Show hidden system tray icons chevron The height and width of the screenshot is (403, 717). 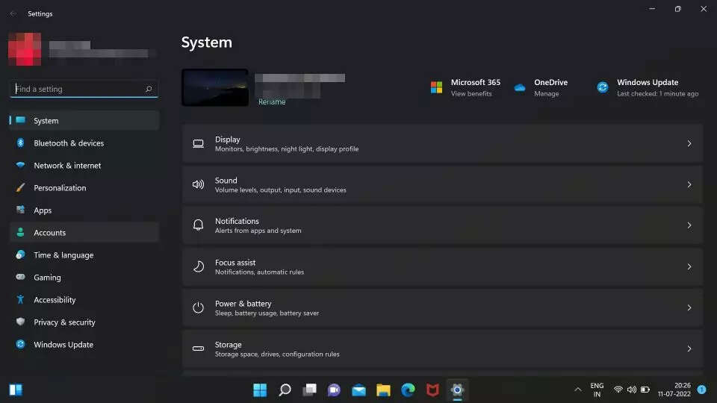point(577,390)
